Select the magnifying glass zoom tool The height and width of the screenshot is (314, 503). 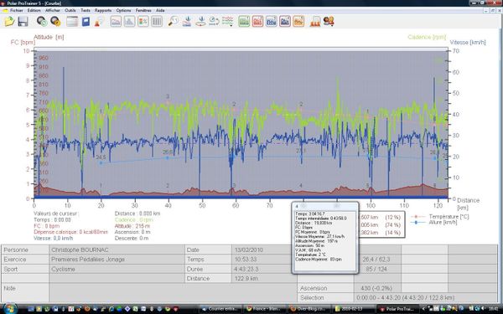[x=173, y=22]
